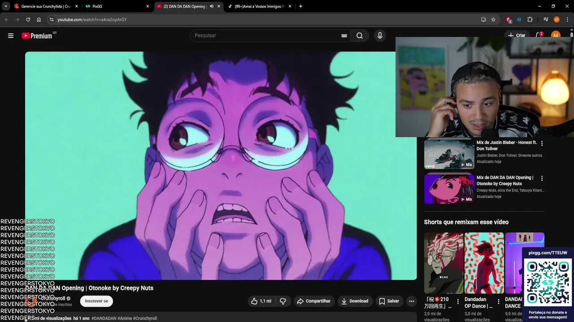
Task: Open options for Dandadan OP Dance short
Action: (x=498, y=302)
